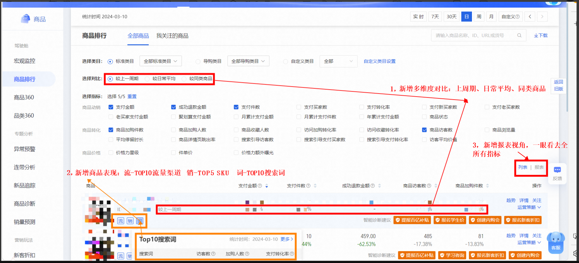The width and height of the screenshot is (579, 263).
Task: Click 趋势 link on first product row
Action: coord(511,200)
